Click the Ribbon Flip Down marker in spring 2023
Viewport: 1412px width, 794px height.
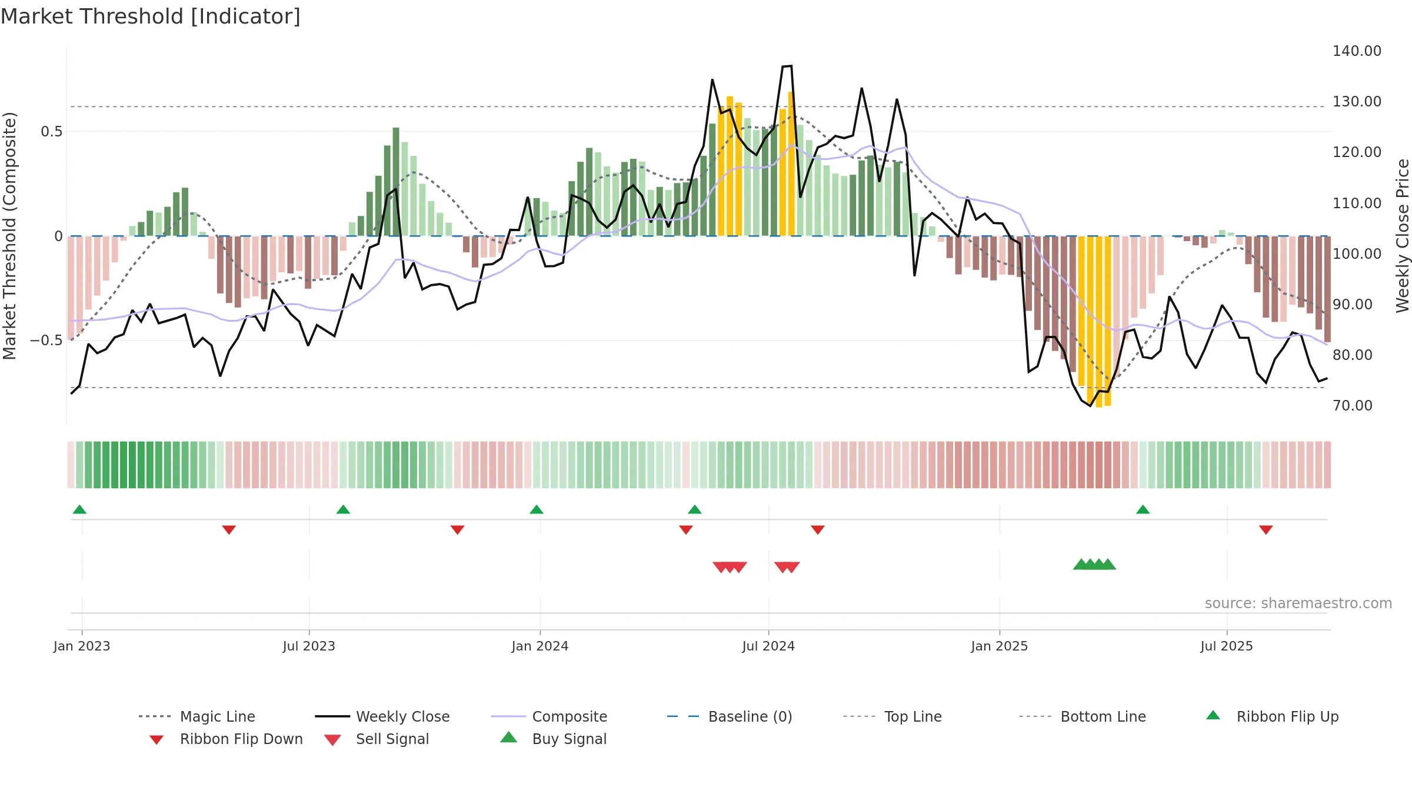[229, 530]
